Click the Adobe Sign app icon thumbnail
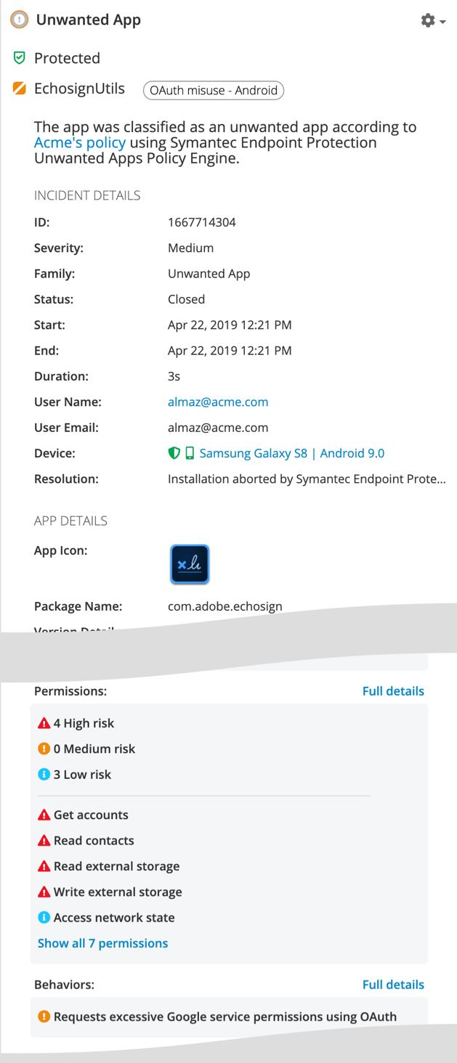457x1063 pixels. point(190,564)
